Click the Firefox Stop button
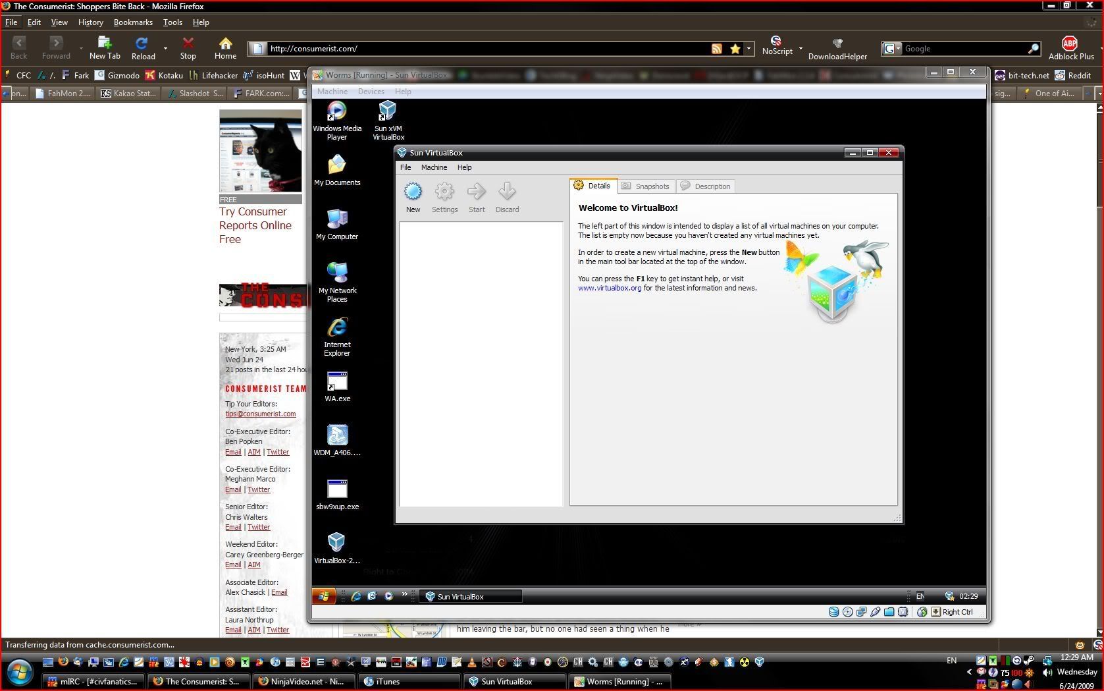This screenshot has width=1104, height=691. coord(188,48)
